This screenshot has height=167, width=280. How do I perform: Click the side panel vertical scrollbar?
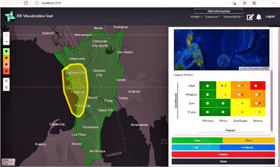tap(272, 100)
